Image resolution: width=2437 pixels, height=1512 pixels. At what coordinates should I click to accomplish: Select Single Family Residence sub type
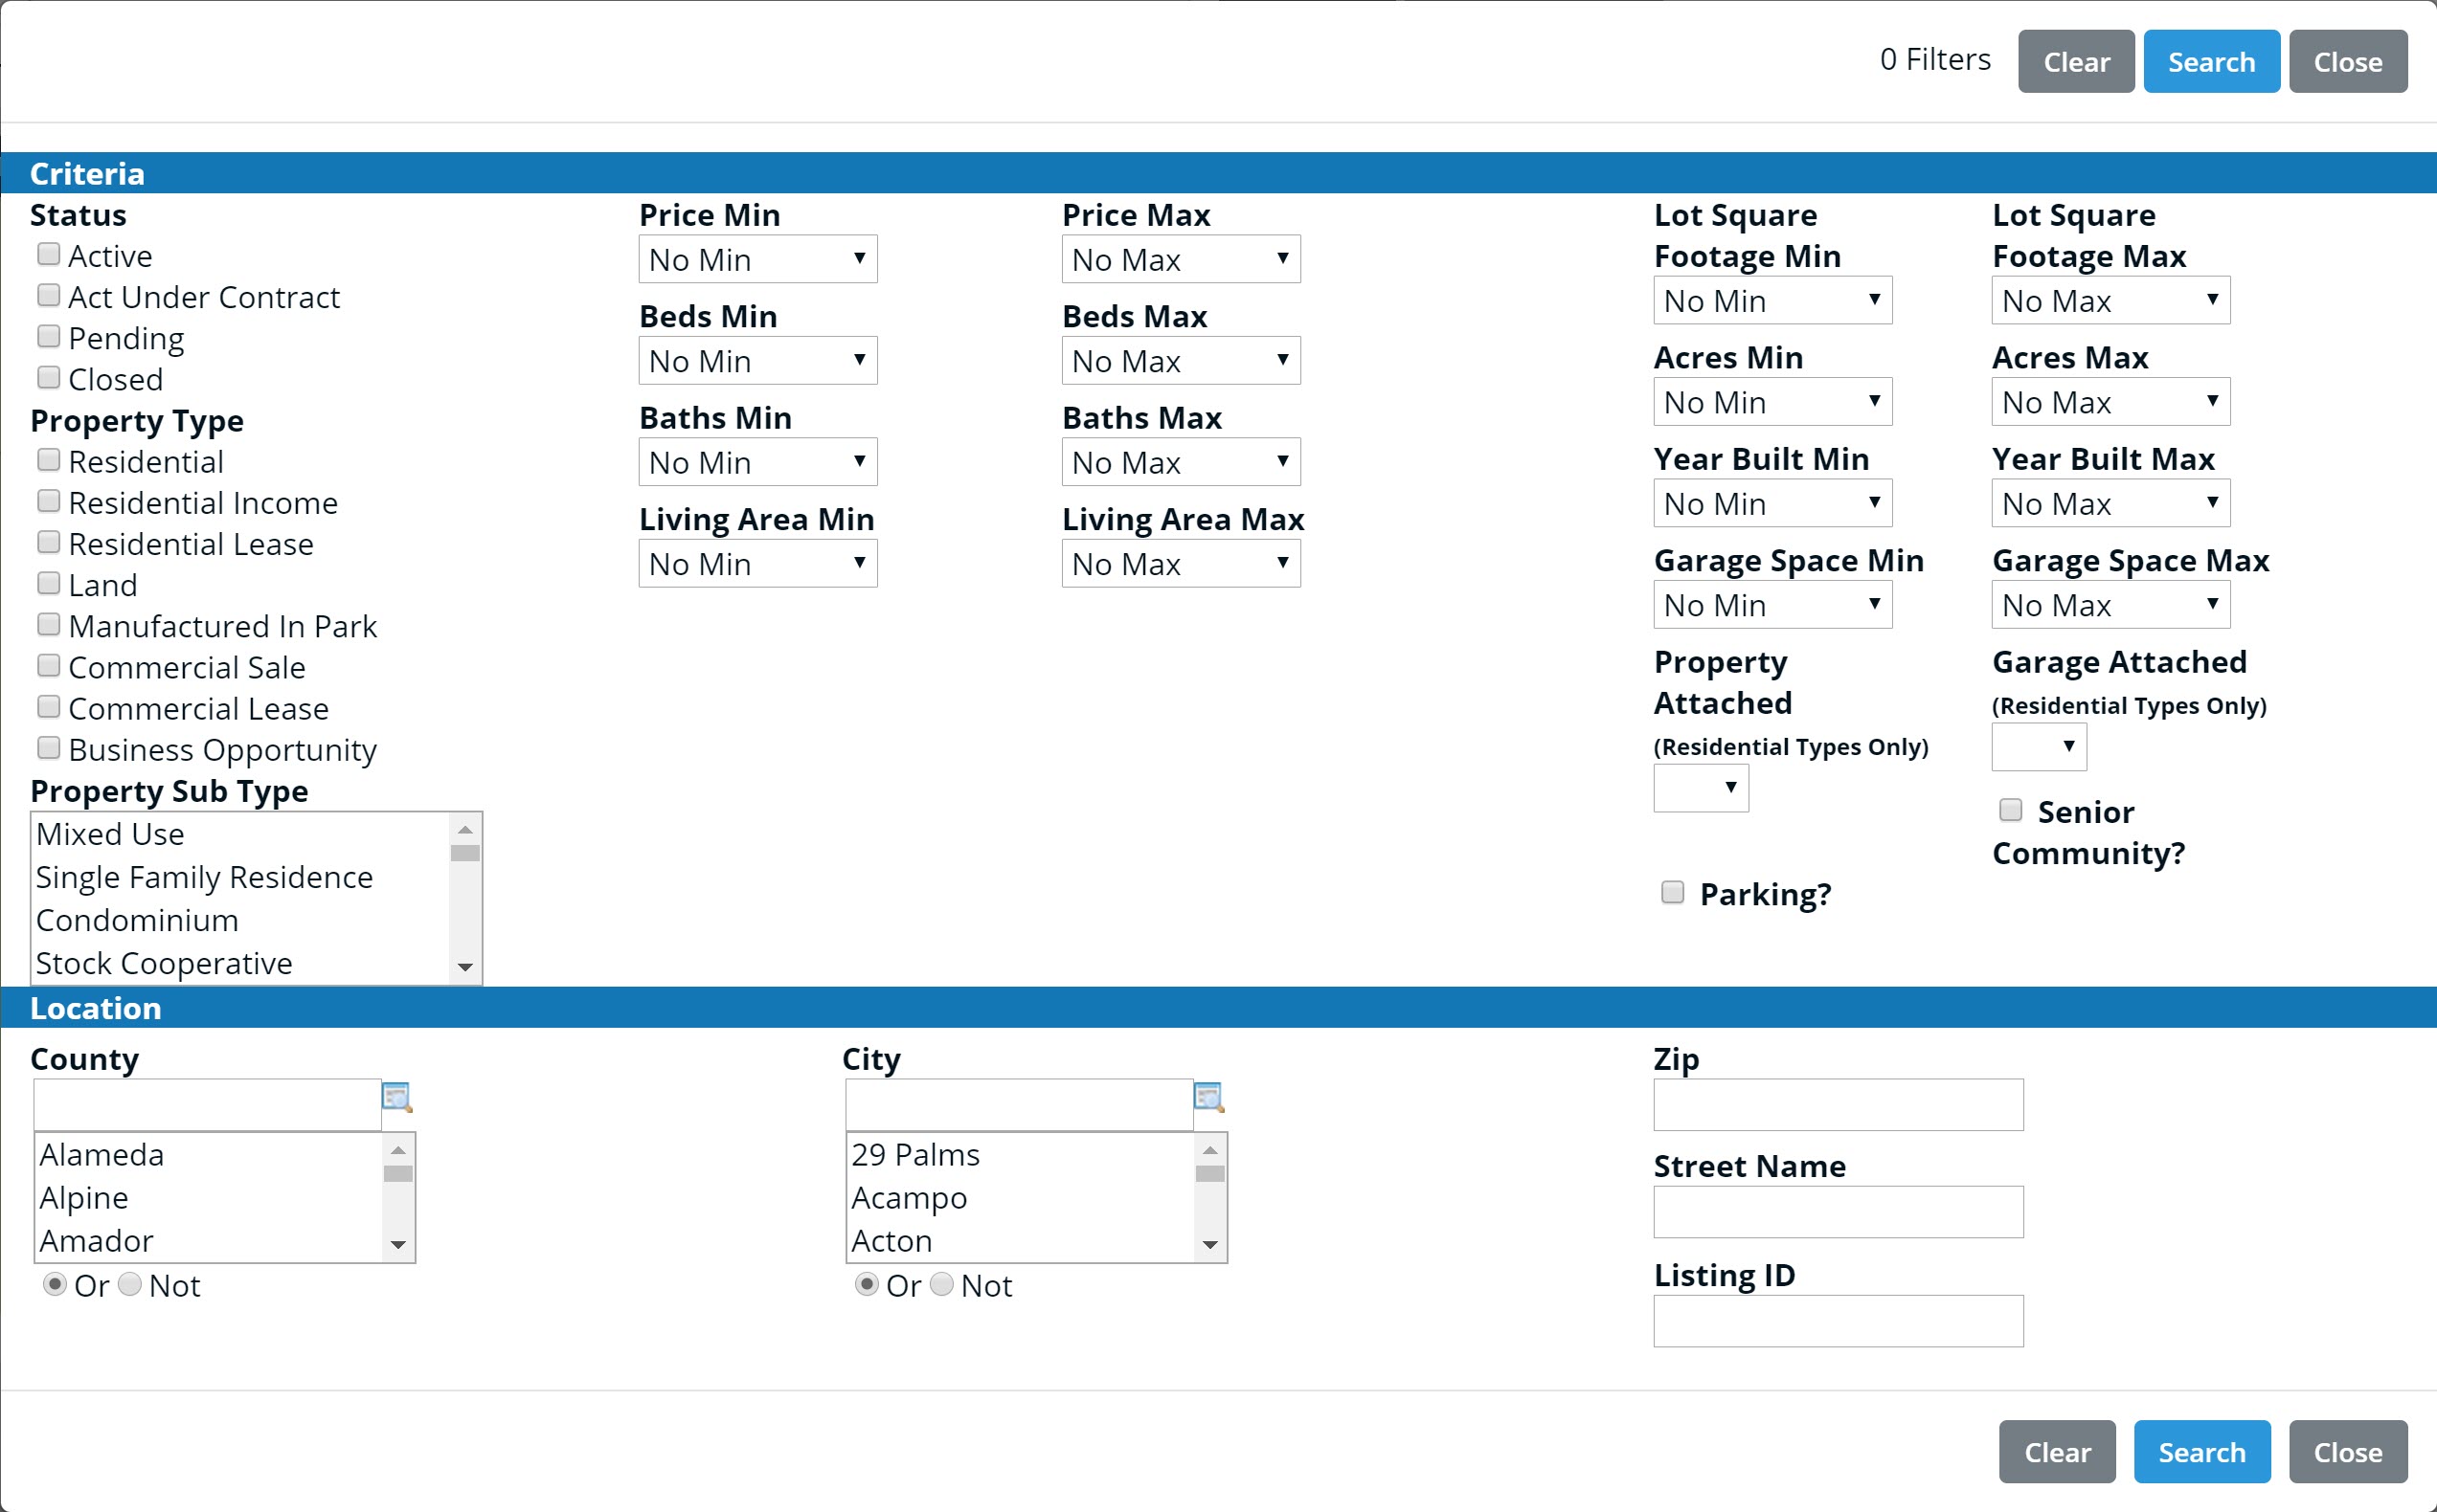pos(204,877)
